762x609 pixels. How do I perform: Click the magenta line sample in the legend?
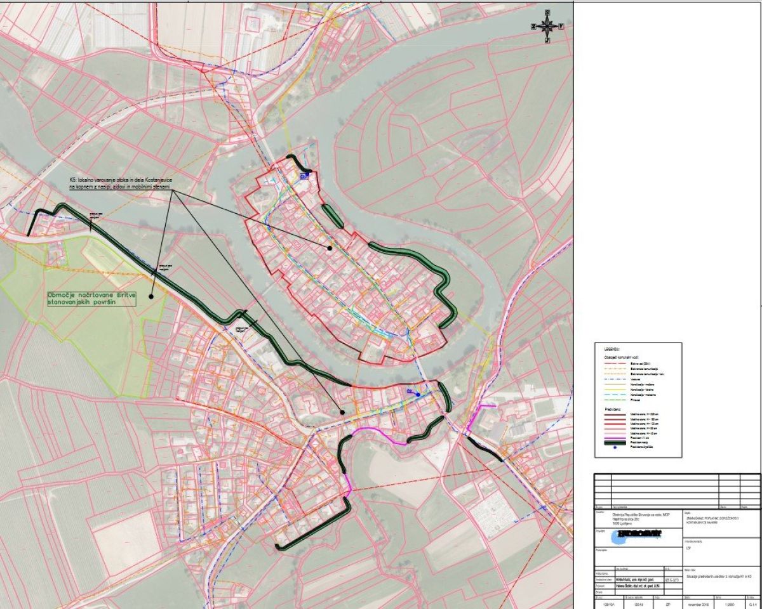pyautogui.click(x=615, y=438)
